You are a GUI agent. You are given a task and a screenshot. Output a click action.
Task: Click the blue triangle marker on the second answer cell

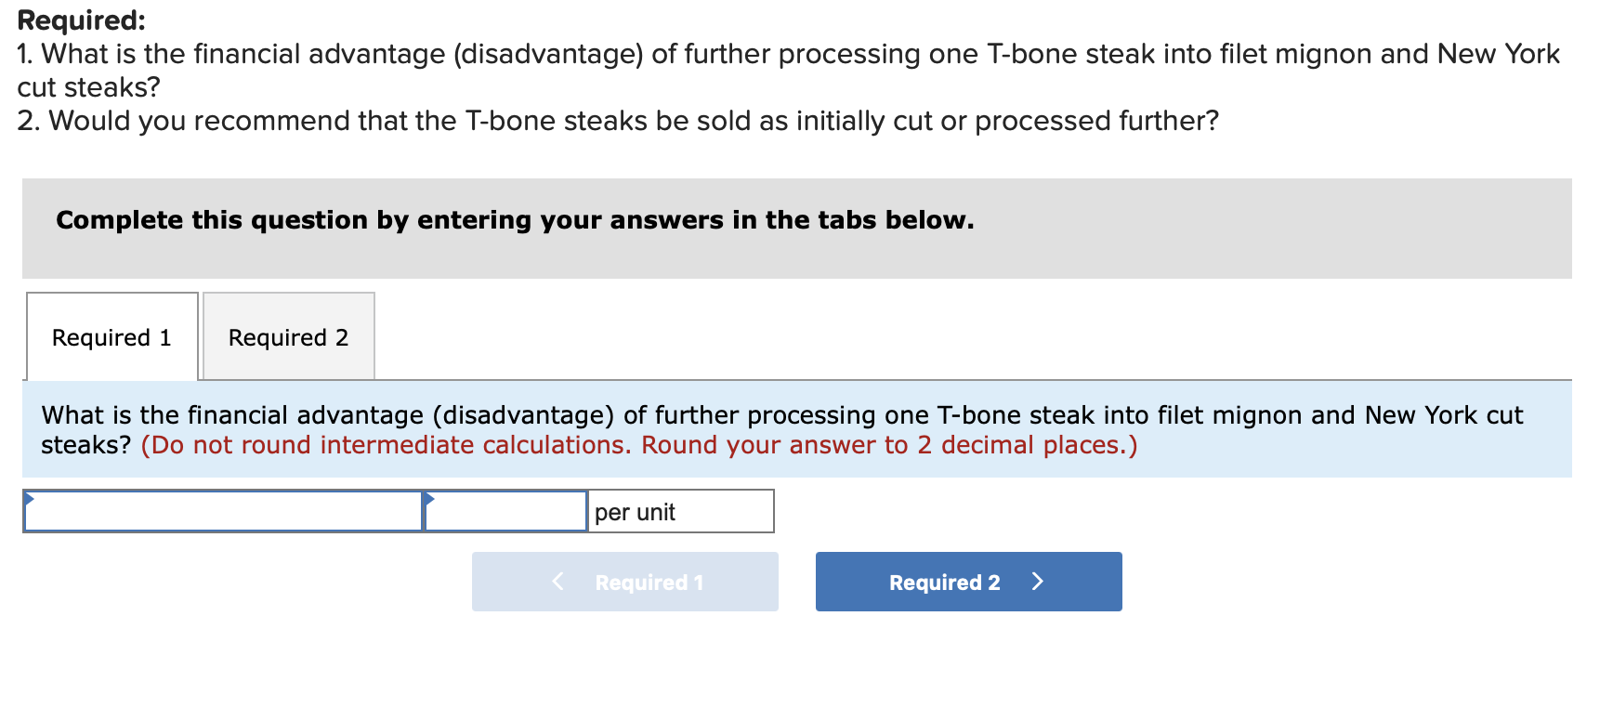tap(429, 499)
